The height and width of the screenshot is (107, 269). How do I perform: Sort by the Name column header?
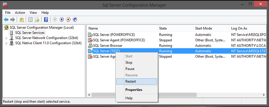(122, 28)
